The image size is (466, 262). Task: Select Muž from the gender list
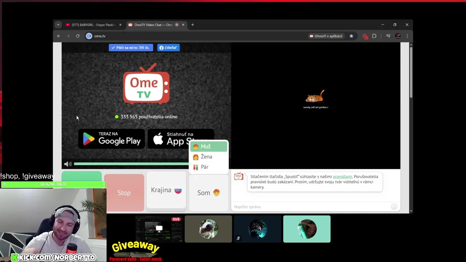(x=209, y=146)
